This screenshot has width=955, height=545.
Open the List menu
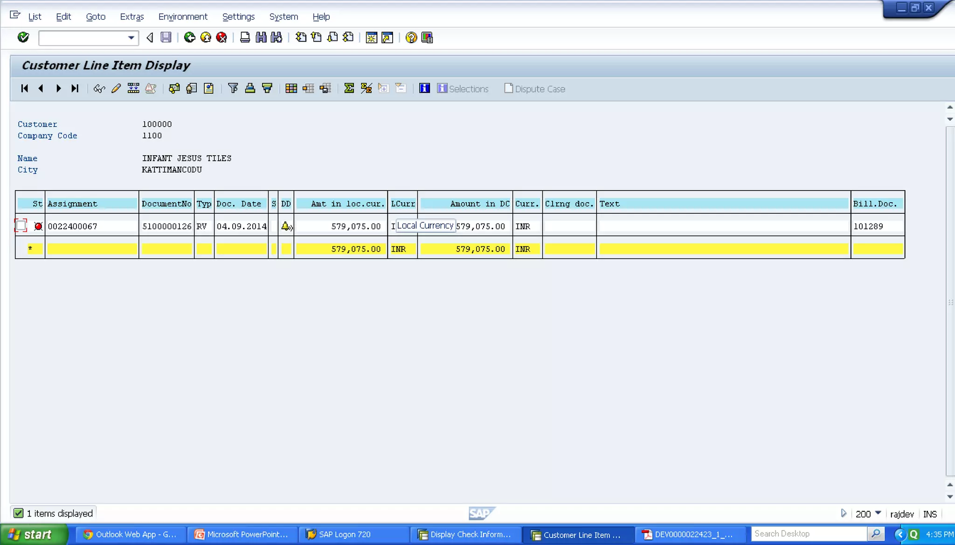pos(35,17)
